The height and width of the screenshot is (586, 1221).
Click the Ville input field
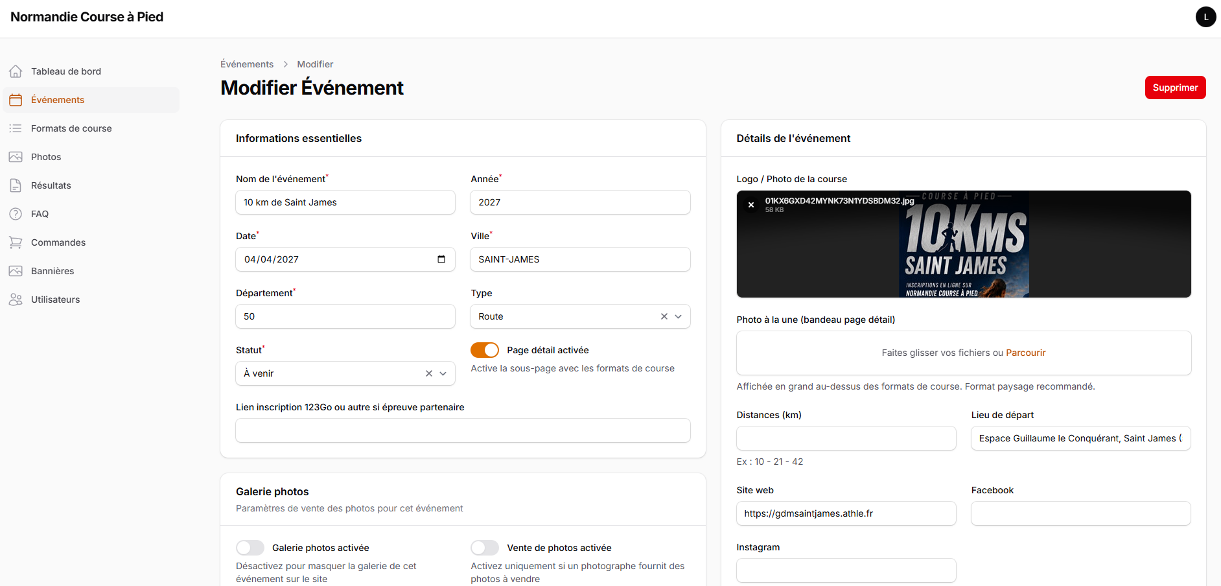580,259
